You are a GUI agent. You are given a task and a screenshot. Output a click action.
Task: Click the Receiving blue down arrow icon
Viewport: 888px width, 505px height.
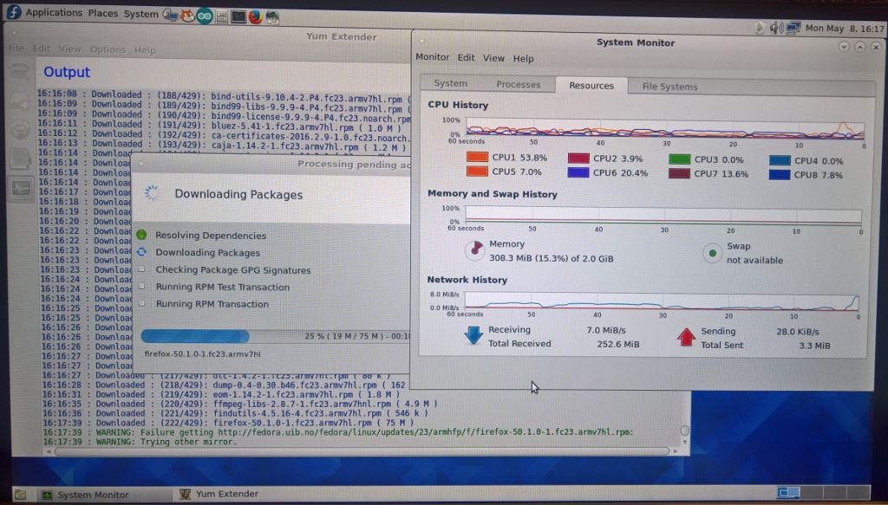473,335
